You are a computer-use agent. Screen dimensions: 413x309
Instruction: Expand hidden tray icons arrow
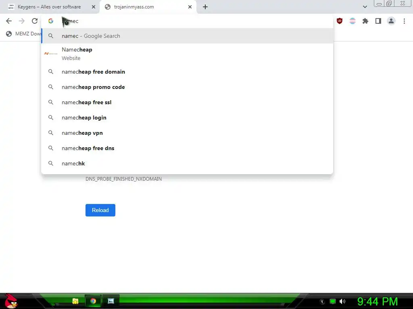pos(322,302)
